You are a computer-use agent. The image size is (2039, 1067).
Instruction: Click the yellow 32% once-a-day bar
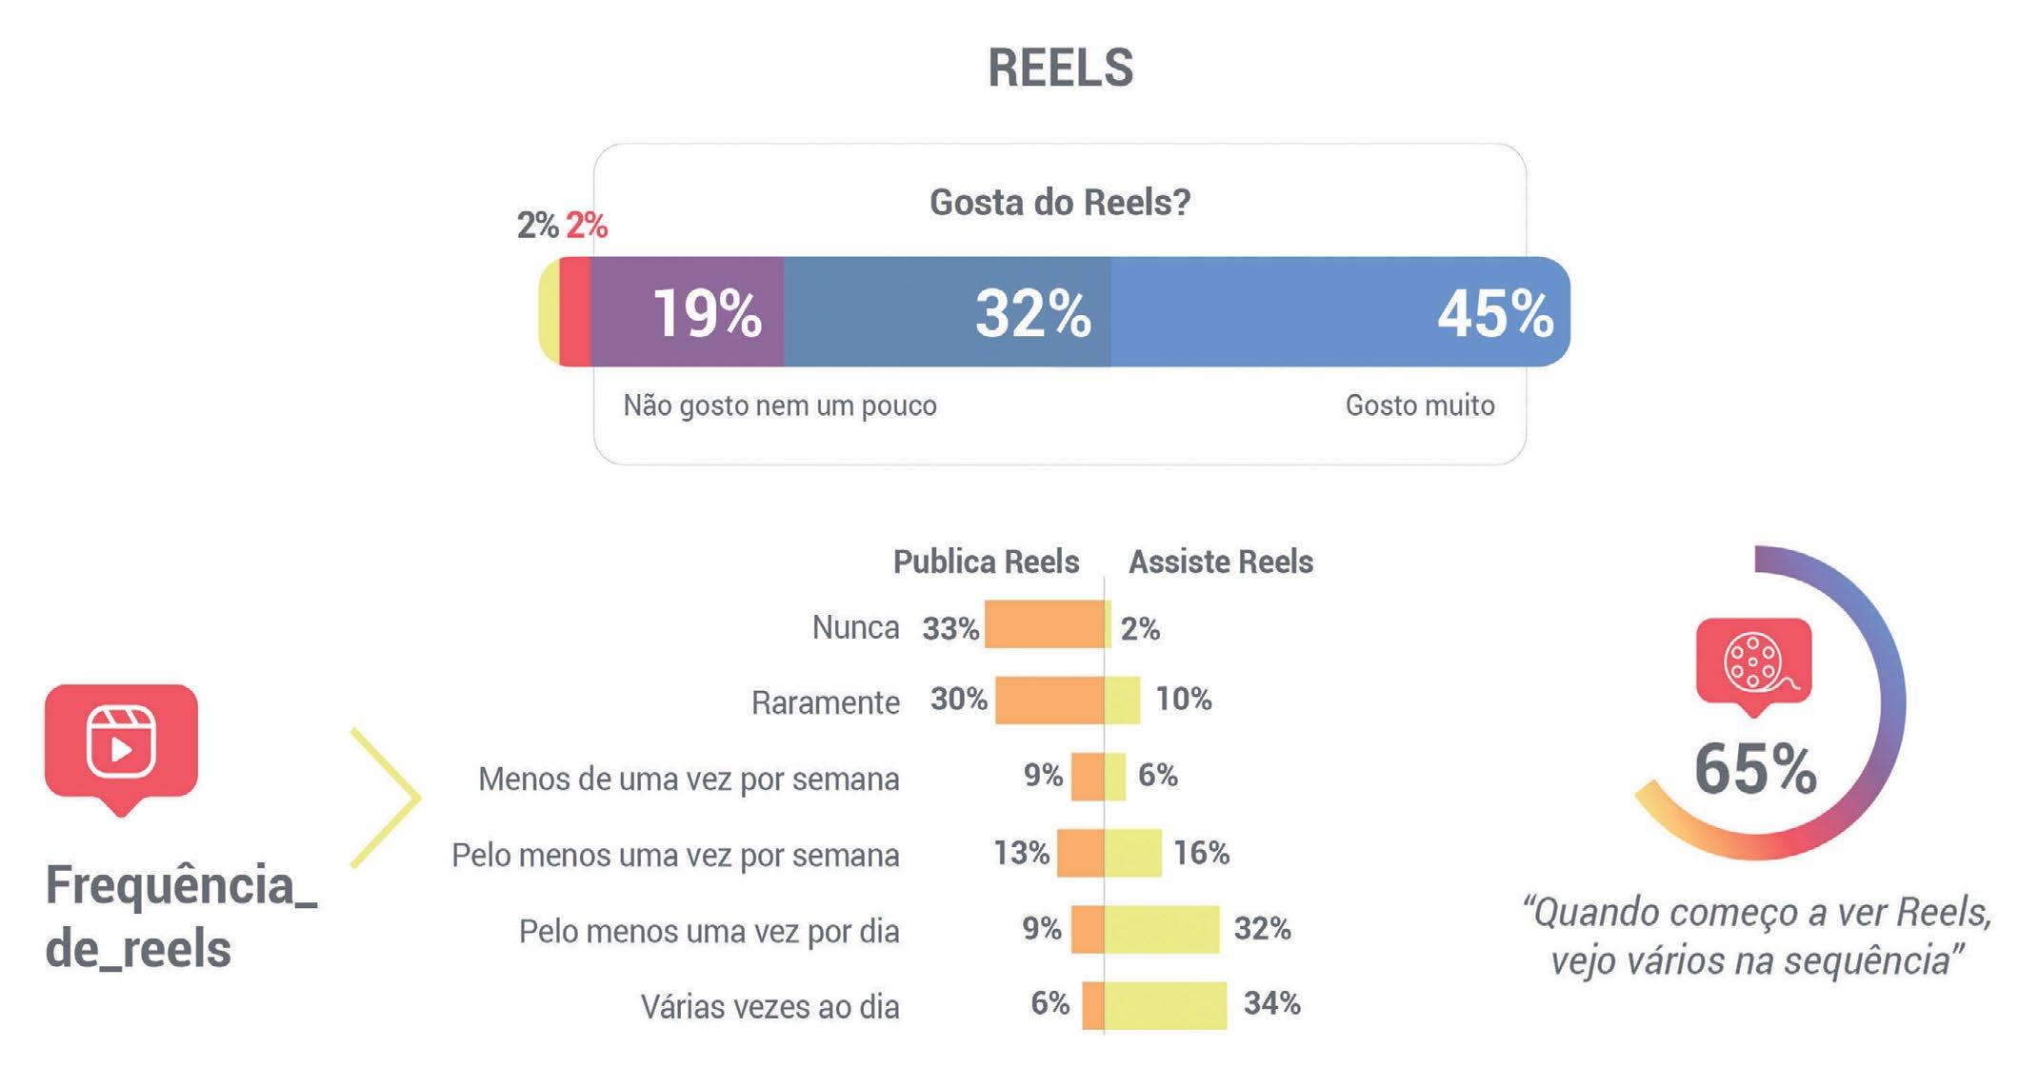pyautogui.click(x=1162, y=929)
